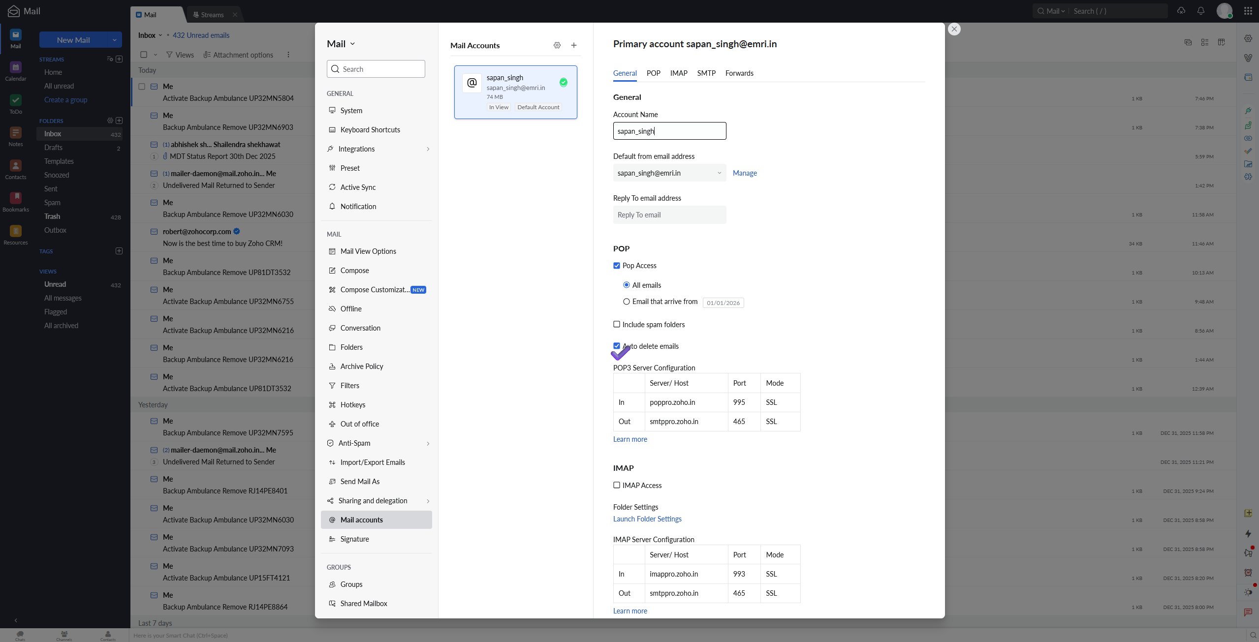Viewport: 1259px width, 642px height.
Task: Check the Include spam folders box
Action: 617,325
